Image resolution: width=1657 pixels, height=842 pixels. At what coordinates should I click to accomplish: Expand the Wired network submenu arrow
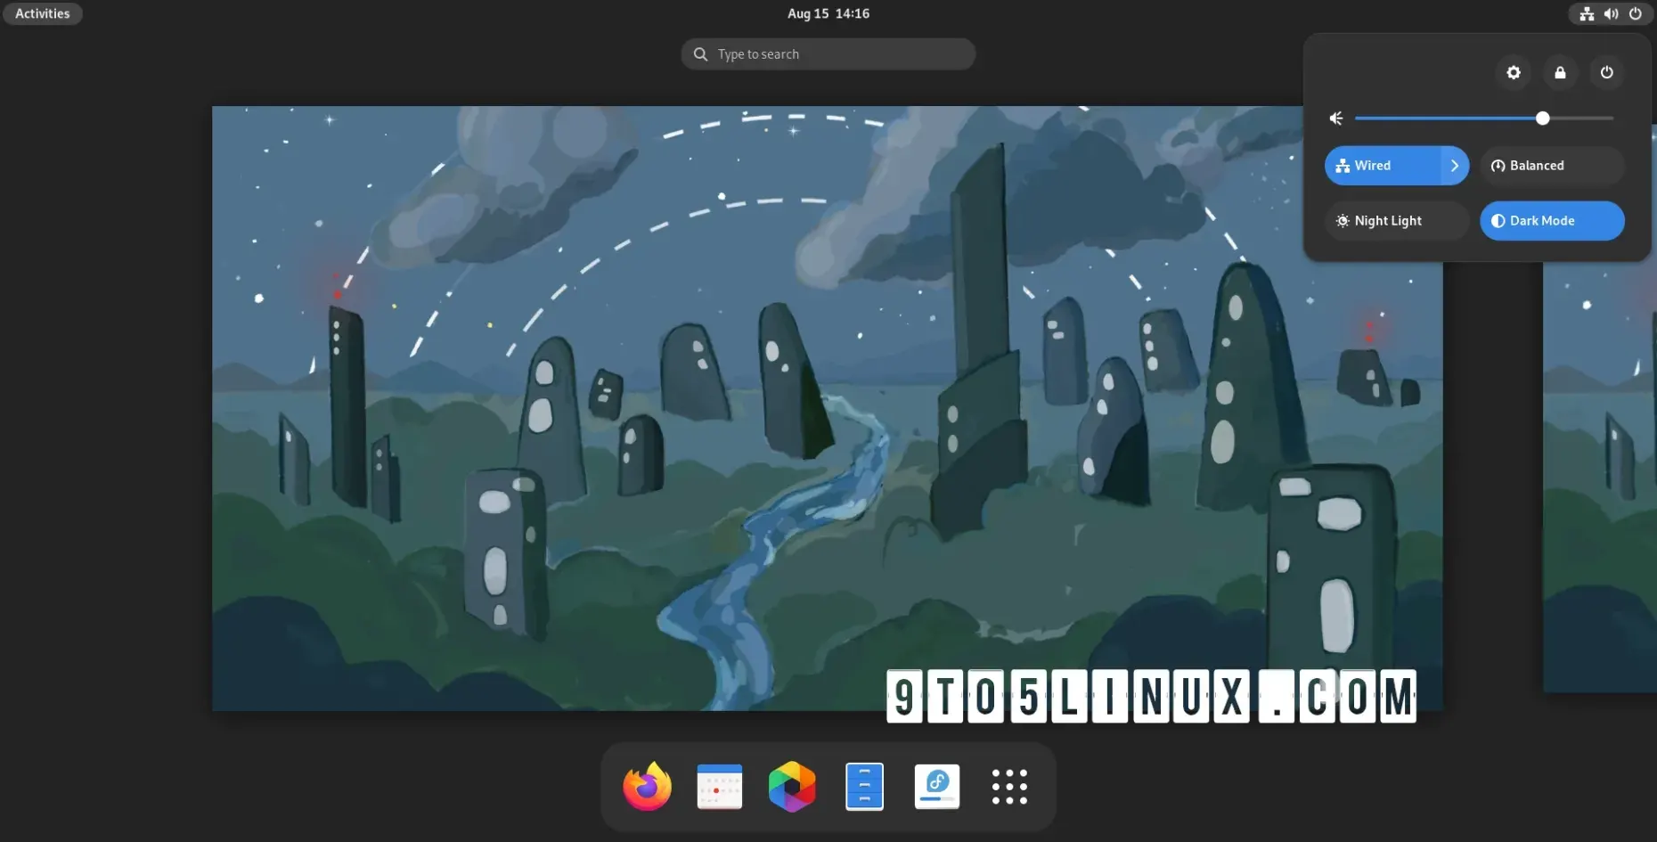[1455, 166]
